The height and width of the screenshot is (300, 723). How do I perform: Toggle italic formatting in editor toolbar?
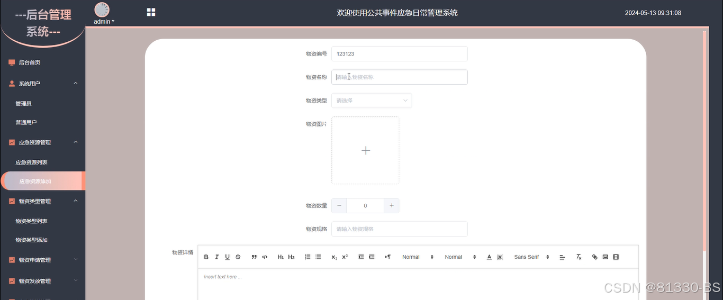pos(216,257)
